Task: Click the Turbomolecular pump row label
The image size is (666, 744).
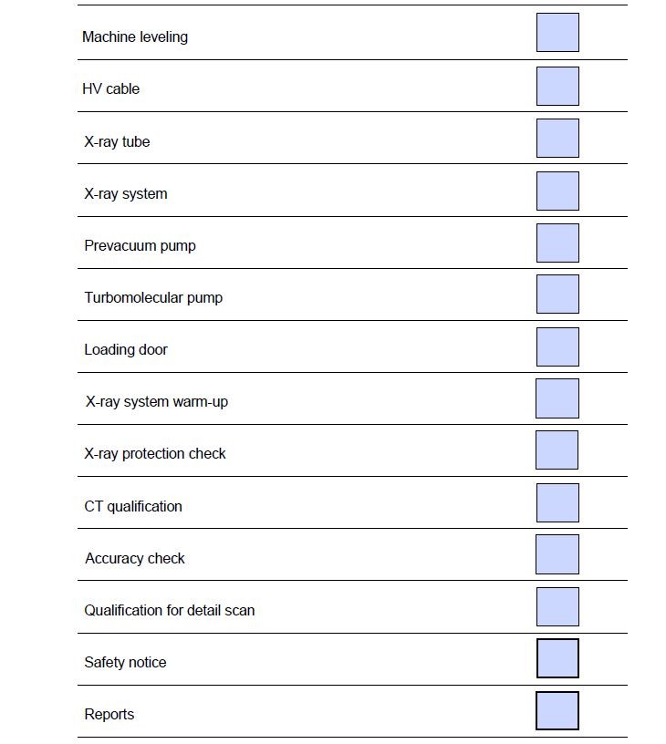Action: (153, 298)
